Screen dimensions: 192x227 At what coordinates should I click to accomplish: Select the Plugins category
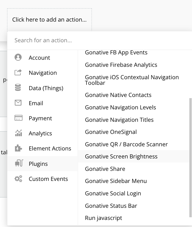(x=43, y=163)
